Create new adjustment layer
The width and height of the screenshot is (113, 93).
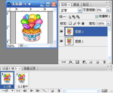(84, 62)
